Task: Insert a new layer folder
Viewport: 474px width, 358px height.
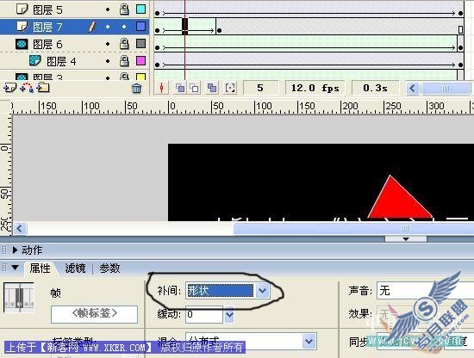Action: tap(43, 88)
